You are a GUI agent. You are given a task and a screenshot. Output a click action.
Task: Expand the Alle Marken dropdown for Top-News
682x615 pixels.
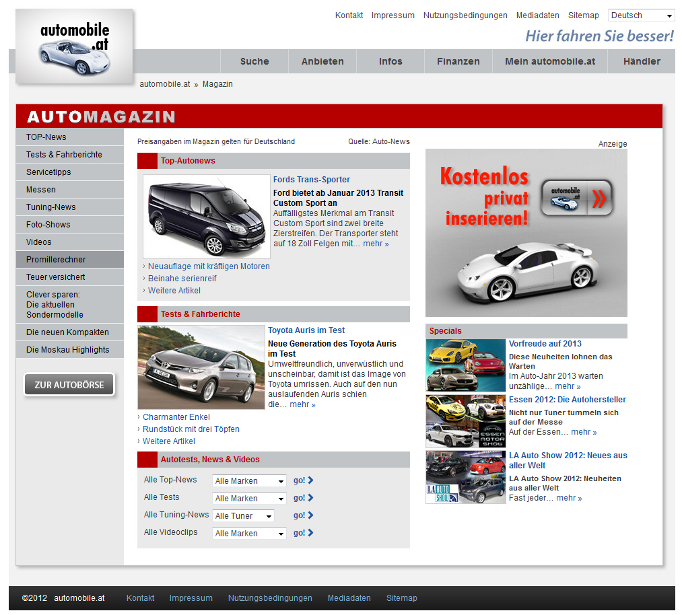click(x=249, y=481)
